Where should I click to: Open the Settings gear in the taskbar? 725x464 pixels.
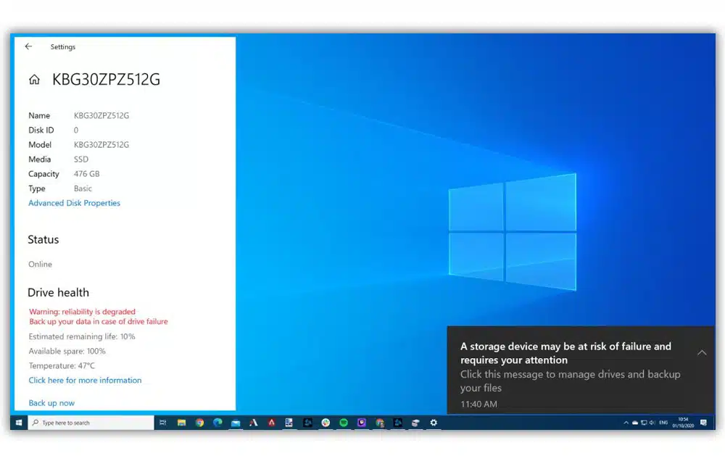tap(434, 423)
